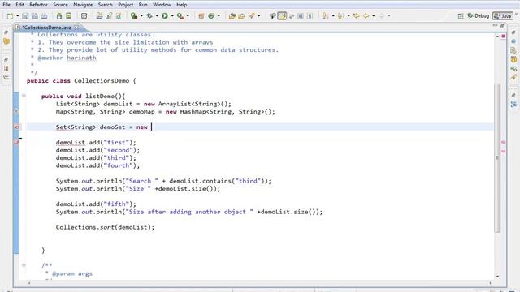Click the horizontal scrollbar left arrow

coord(29,283)
